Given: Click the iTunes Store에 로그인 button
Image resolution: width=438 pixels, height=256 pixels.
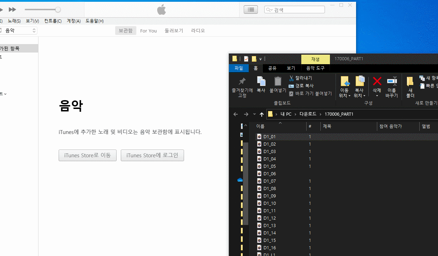Looking at the screenshot, I should tap(152, 155).
